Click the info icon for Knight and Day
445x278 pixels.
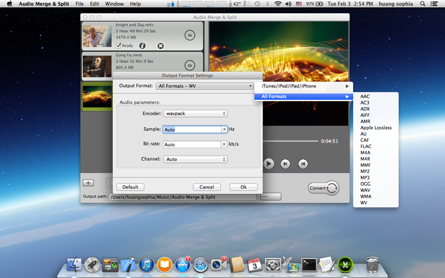[142, 46]
